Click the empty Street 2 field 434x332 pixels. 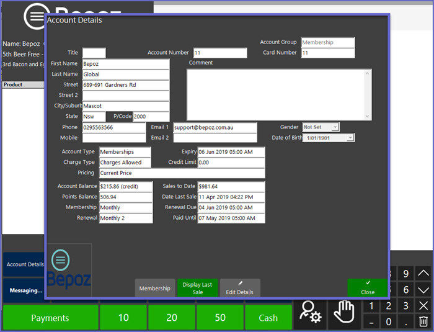click(126, 96)
